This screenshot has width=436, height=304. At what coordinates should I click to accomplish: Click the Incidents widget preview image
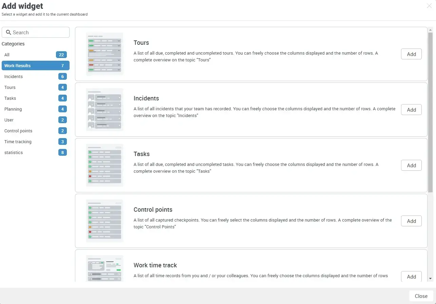(x=105, y=109)
